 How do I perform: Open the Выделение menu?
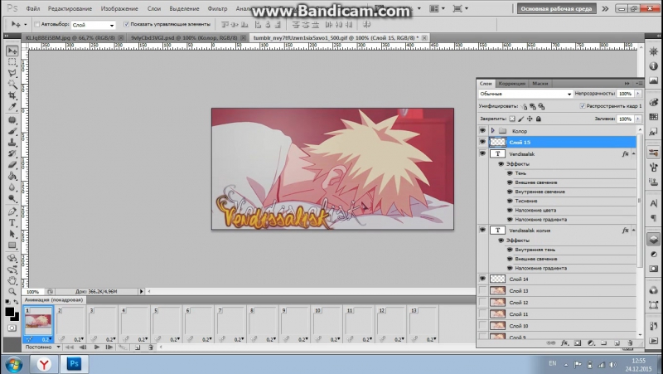tap(184, 8)
